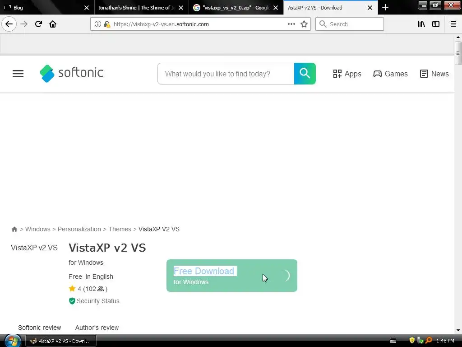Open the Firefox hamburger menu
The width and height of the screenshot is (462, 347).
(x=453, y=24)
